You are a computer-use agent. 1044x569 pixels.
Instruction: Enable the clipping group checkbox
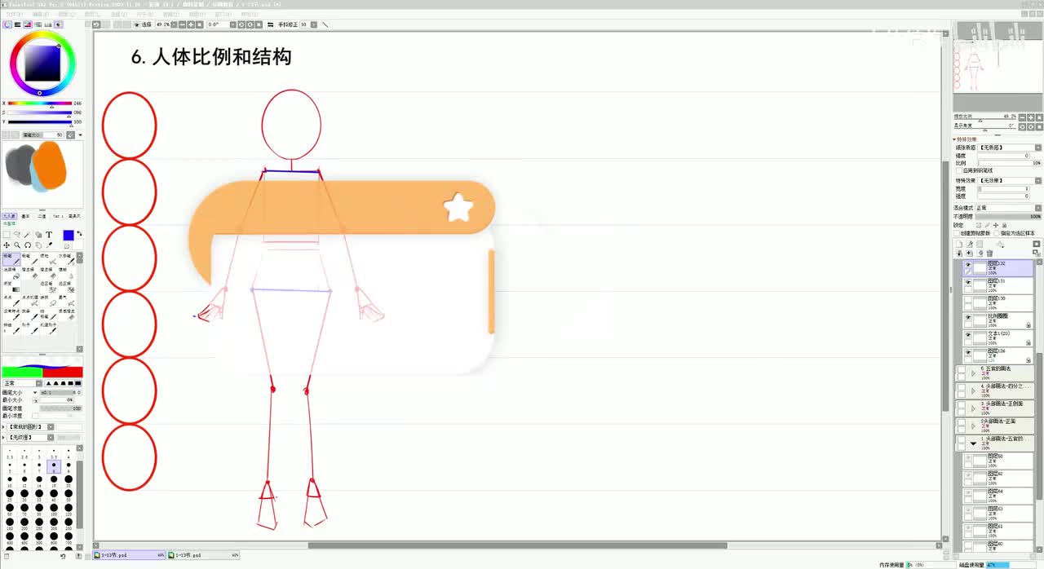(957, 233)
